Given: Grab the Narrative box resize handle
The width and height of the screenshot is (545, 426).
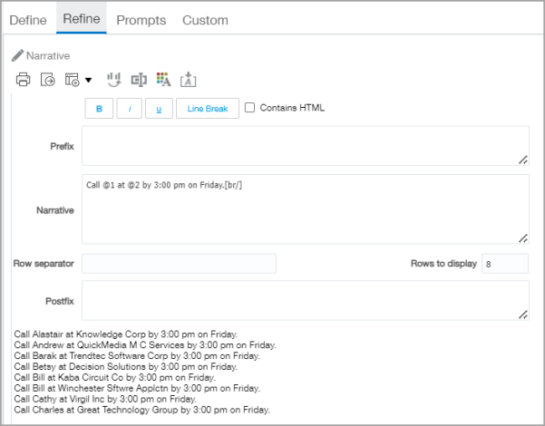Looking at the screenshot, I should coord(523,238).
